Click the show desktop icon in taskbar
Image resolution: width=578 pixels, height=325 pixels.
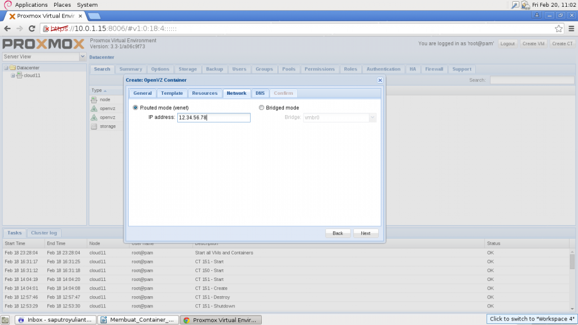tap(5, 320)
